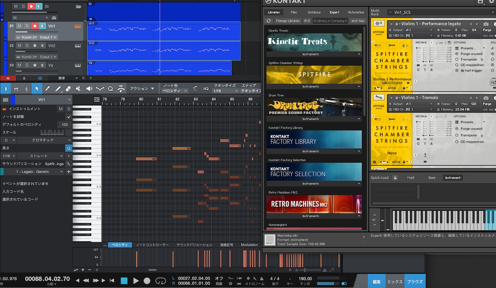Open the ノート色 ベロシティ dropdown

click(175, 91)
